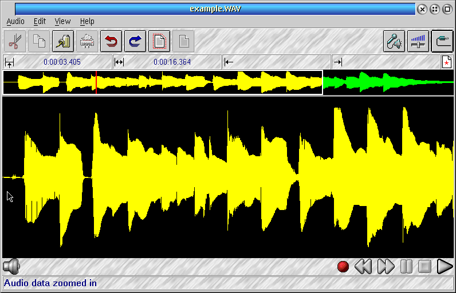Click the empty selection start field
The height and width of the screenshot is (293, 456).
[x=277, y=62]
